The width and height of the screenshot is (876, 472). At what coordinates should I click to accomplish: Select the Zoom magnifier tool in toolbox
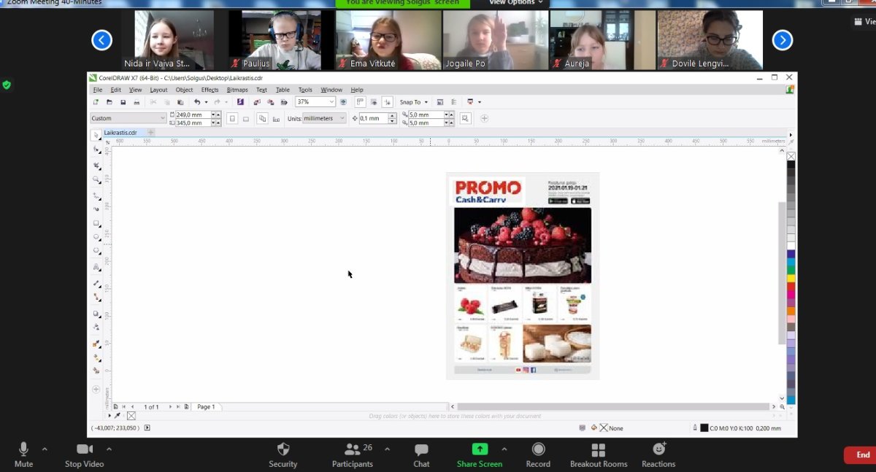[96, 179]
